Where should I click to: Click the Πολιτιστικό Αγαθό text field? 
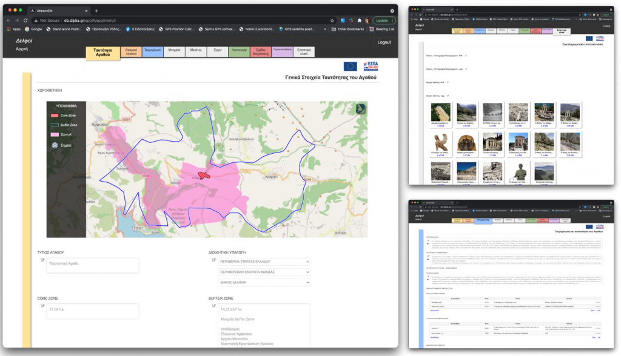coord(93,265)
